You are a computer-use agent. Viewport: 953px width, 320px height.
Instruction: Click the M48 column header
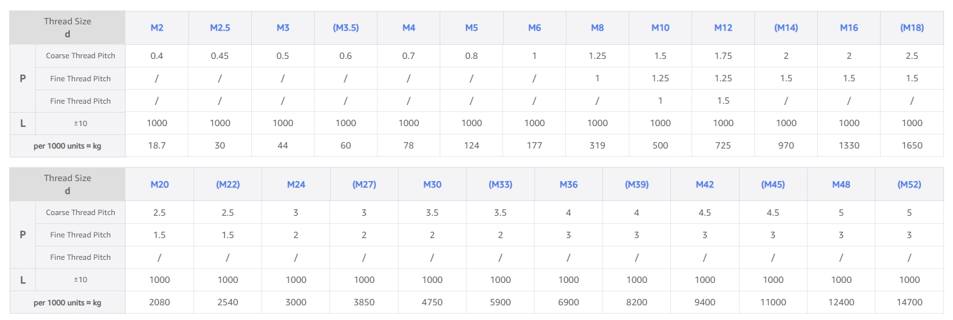click(841, 184)
